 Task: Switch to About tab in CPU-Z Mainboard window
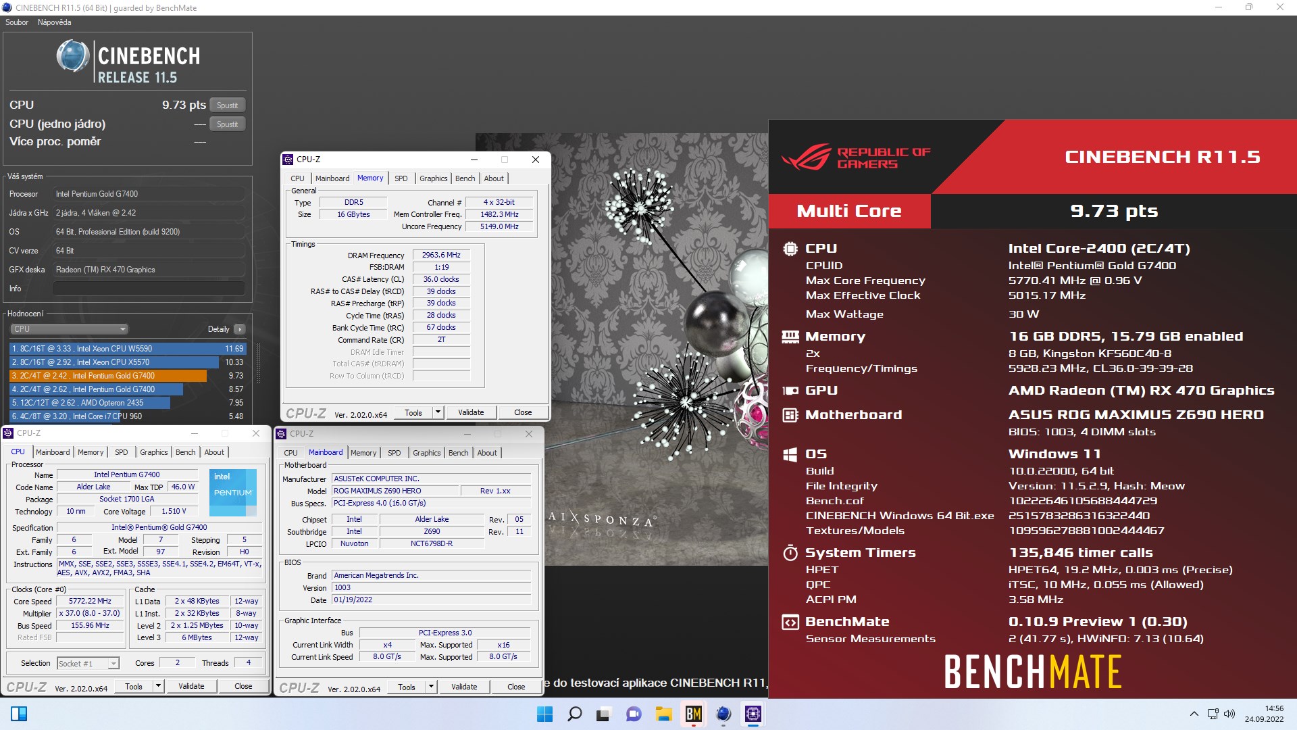pos(487,453)
